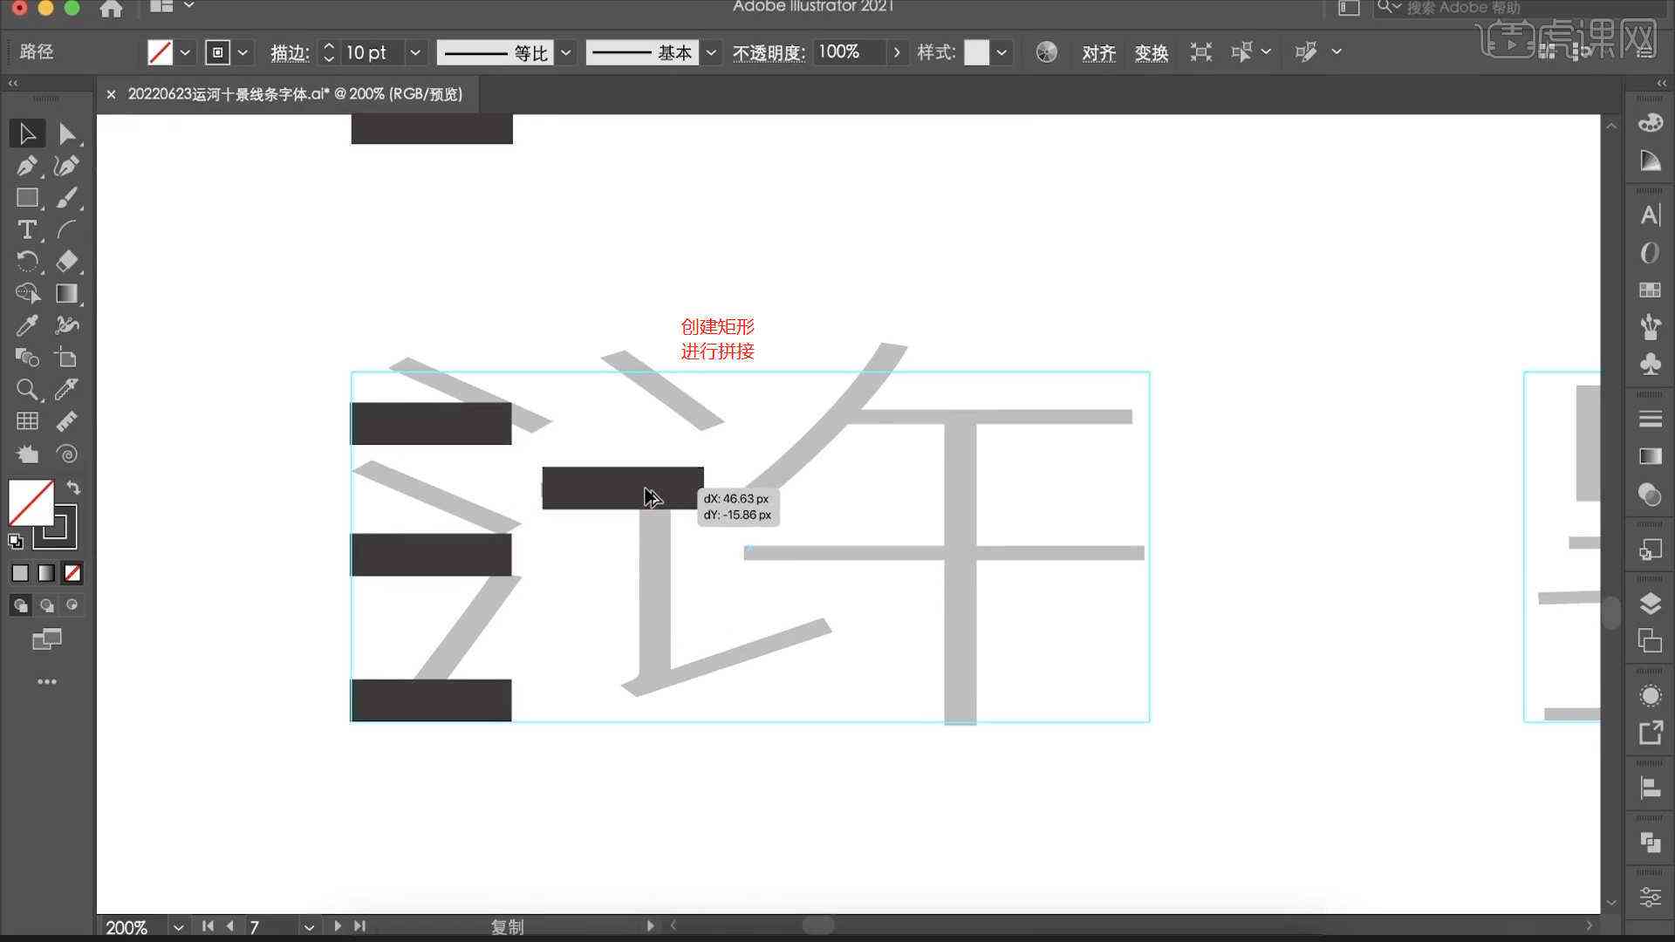Select the Slice tool
1675x942 pixels.
[67, 389]
